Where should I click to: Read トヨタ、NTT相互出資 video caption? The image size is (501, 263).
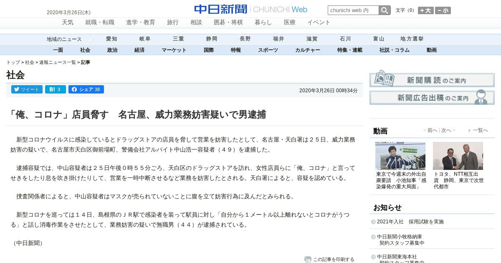(x=459, y=180)
